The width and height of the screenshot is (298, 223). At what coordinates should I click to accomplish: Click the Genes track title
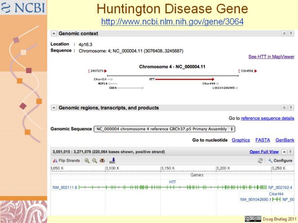click(x=197, y=175)
